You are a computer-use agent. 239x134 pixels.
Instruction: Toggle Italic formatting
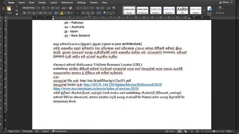tap(29, 13)
